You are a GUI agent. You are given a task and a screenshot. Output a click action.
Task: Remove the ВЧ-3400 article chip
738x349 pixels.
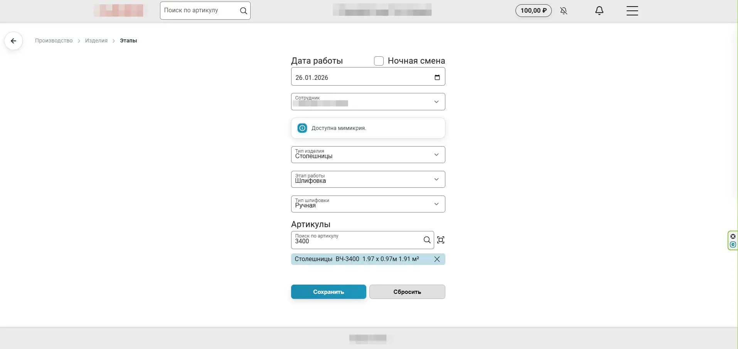tap(437, 259)
